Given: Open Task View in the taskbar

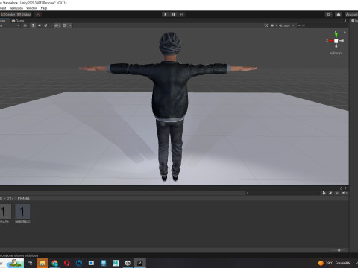Looking at the screenshot, I should [30, 263].
